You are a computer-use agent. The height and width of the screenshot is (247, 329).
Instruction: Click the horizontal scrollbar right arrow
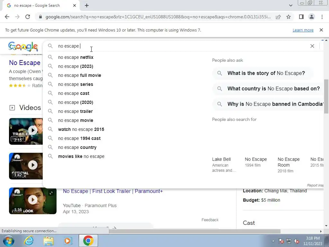pyautogui.click(x=321, y=231)
